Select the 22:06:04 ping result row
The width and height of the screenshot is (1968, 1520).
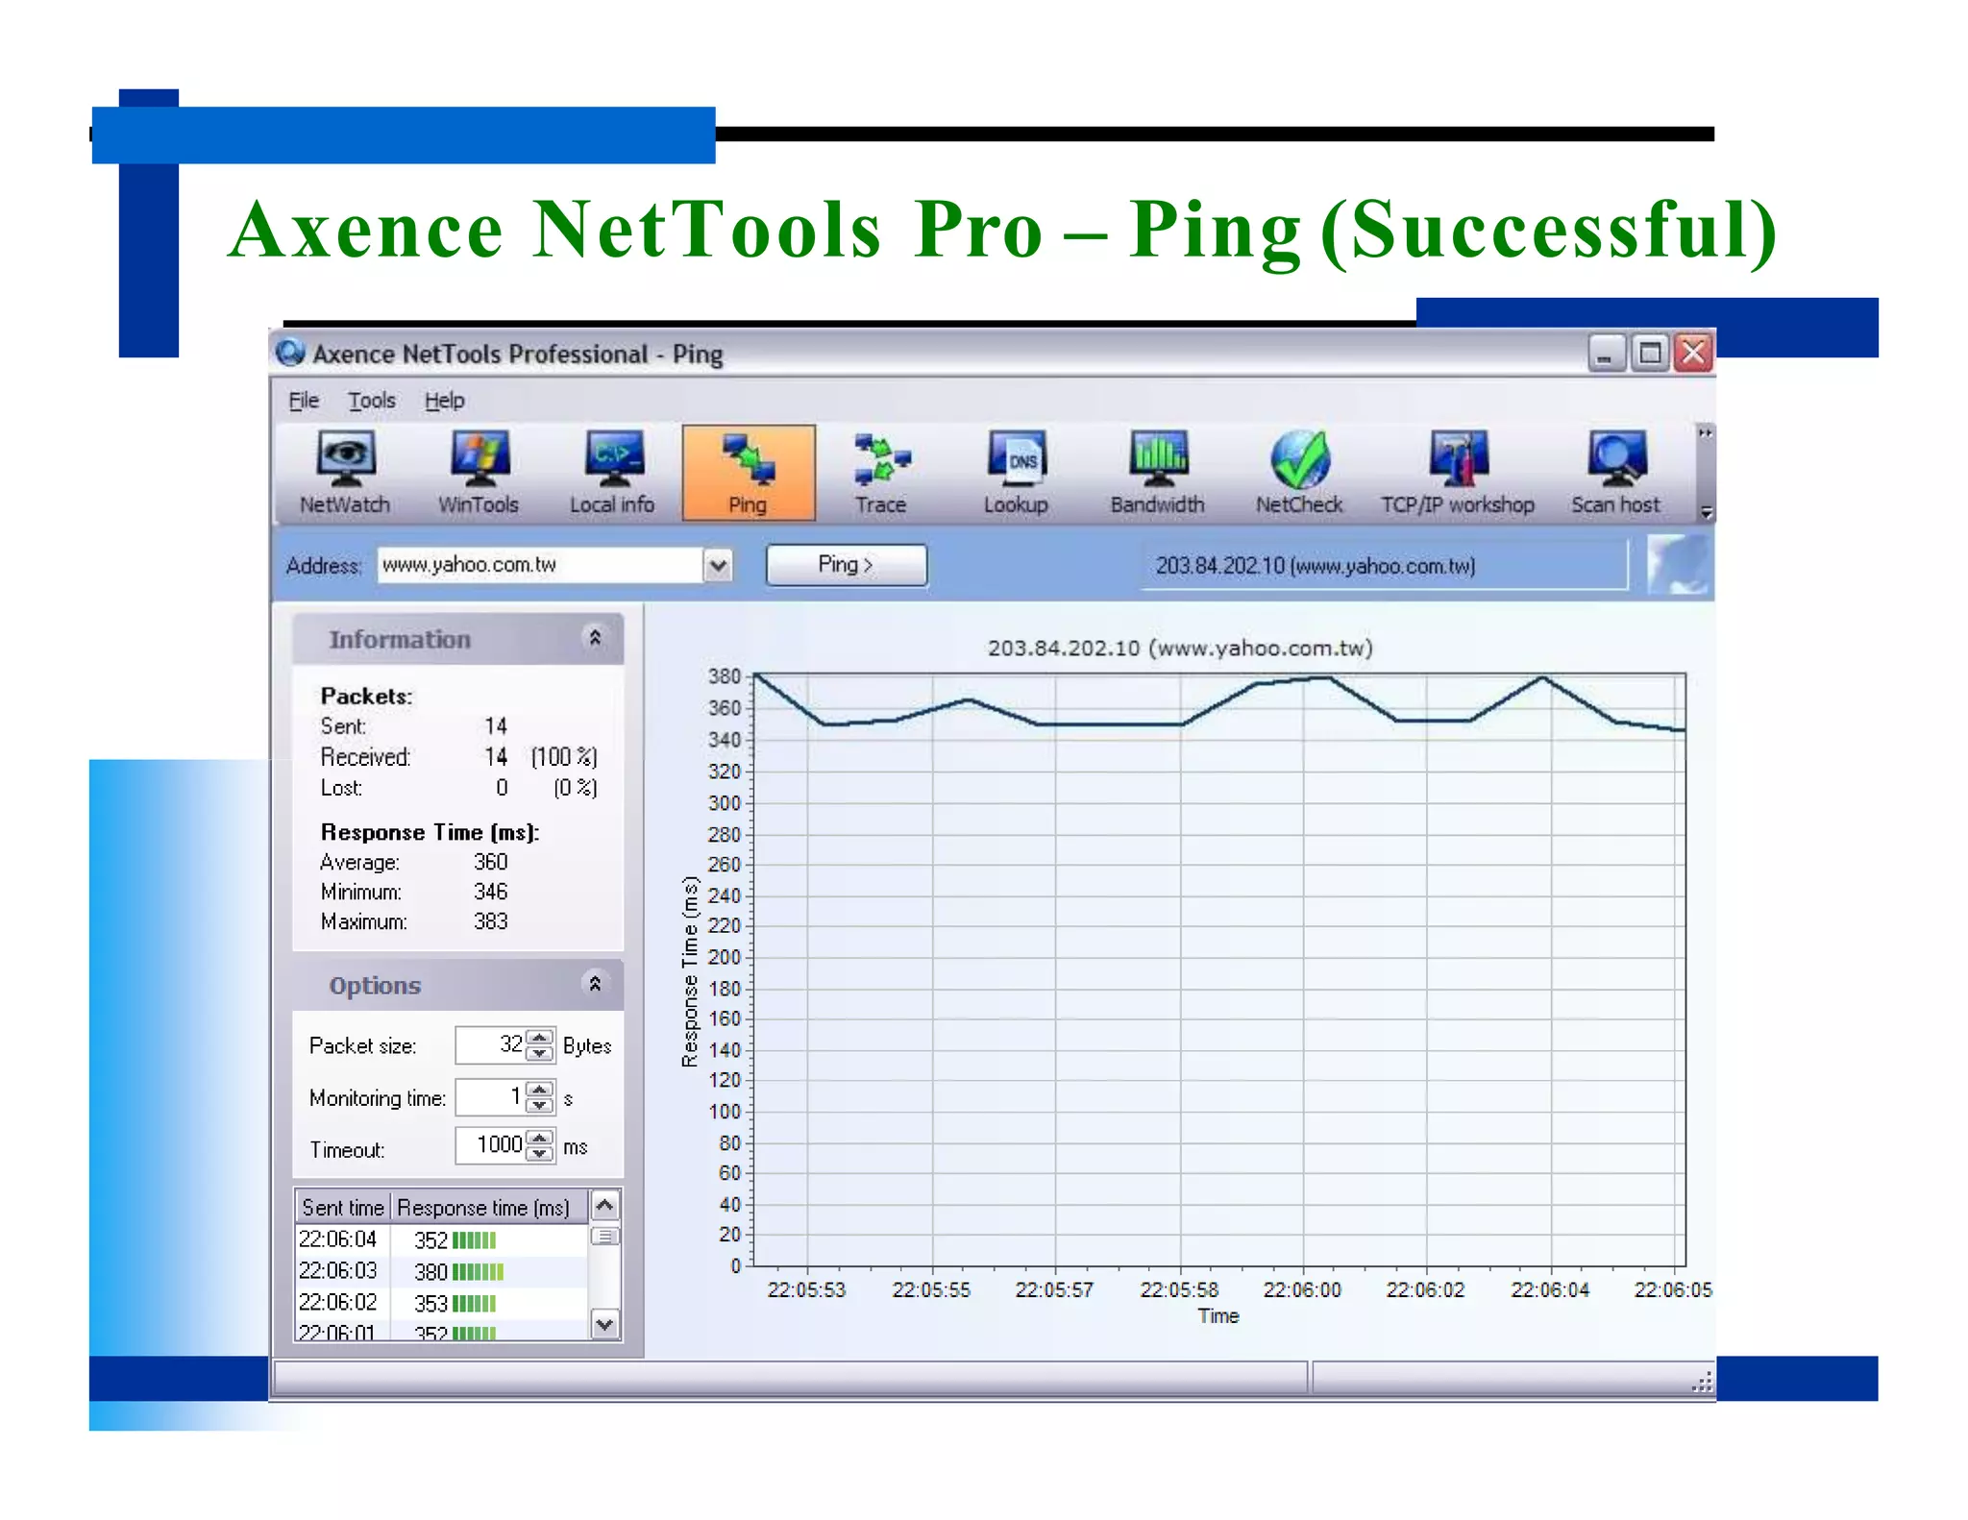click(x=441, y=1239)
